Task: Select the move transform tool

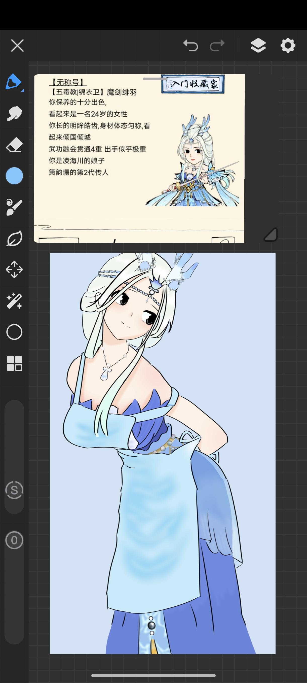Action: (x=14, y=269)
